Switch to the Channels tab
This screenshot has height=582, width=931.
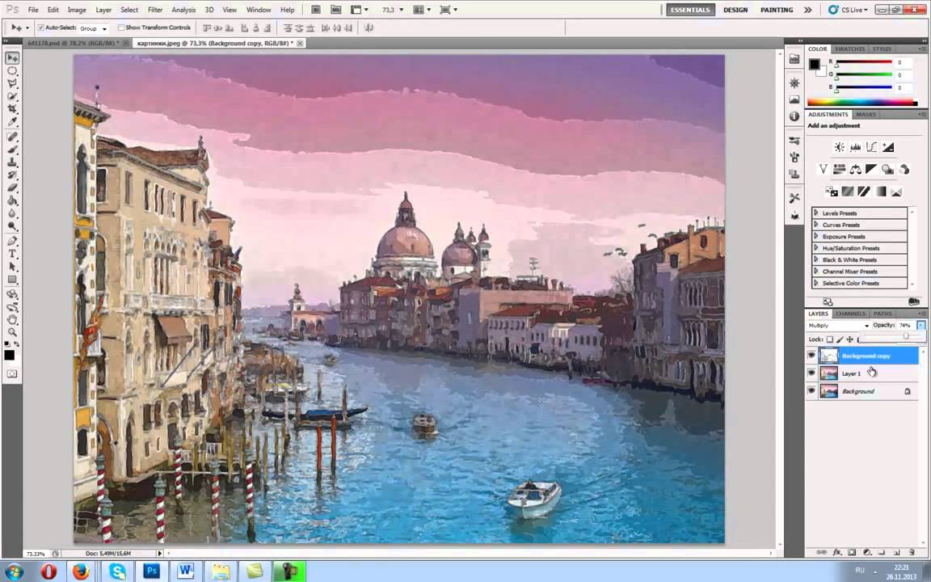tap(850, 314)
